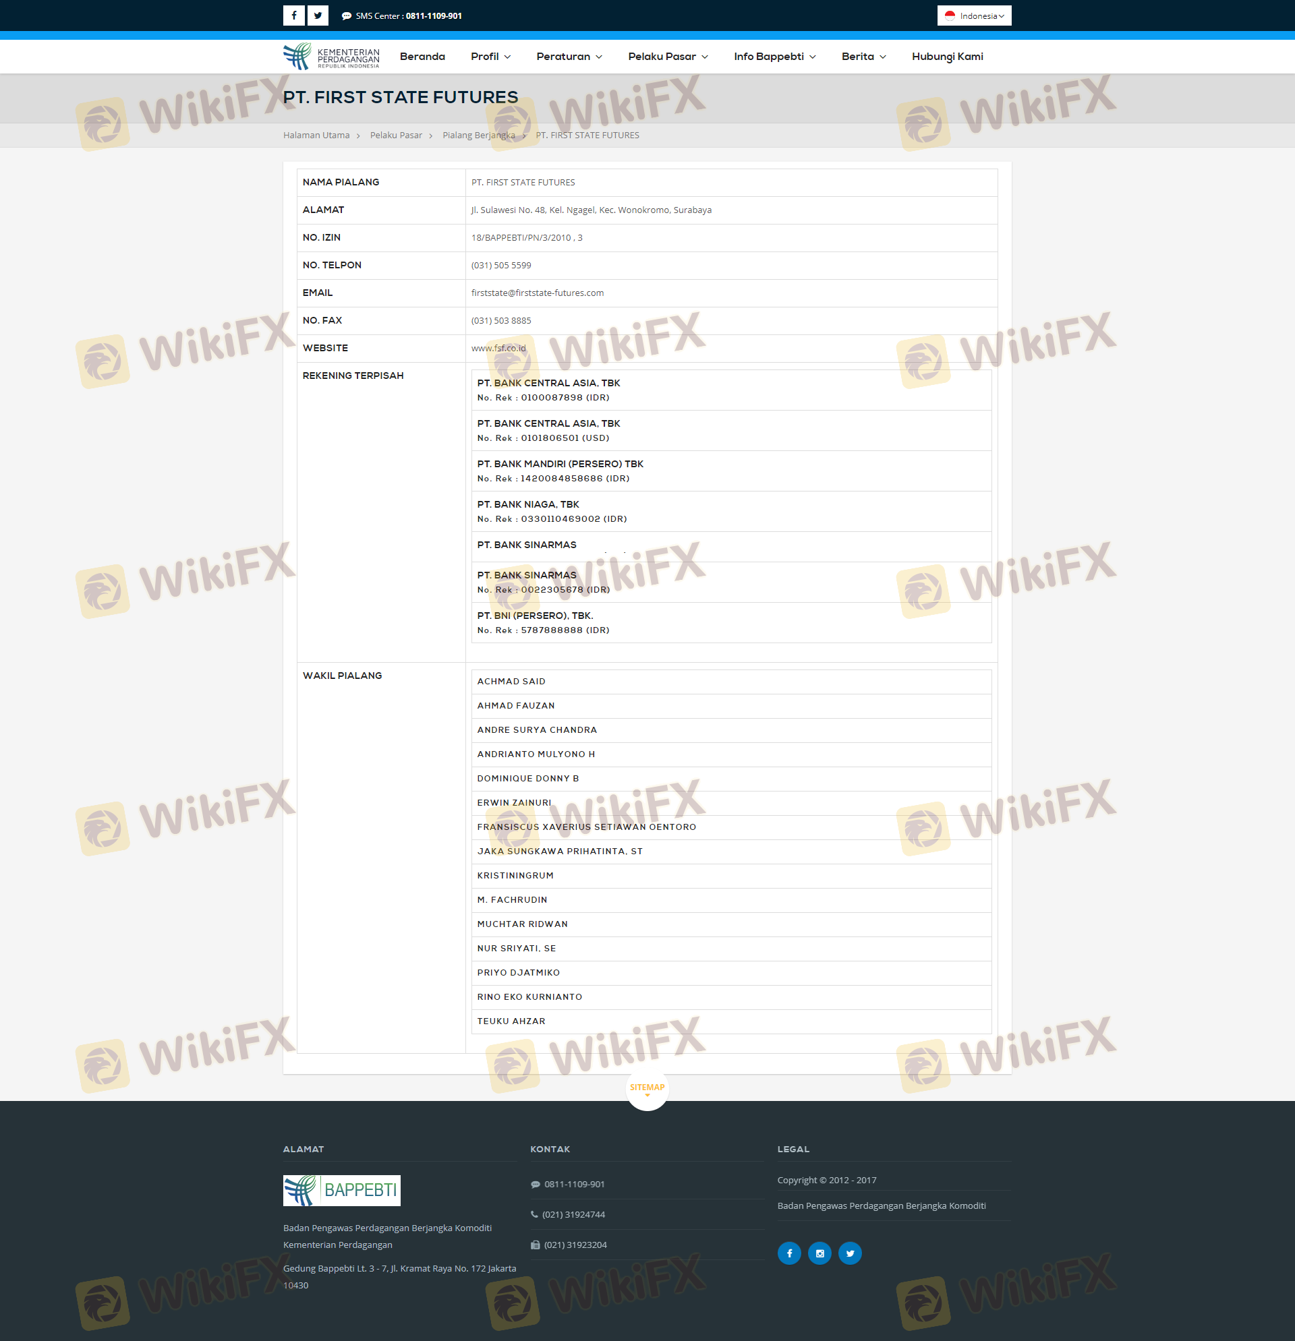Open the footer Facebook round icon
The image size is (1295, 1341).
[x=788, y=1253]
